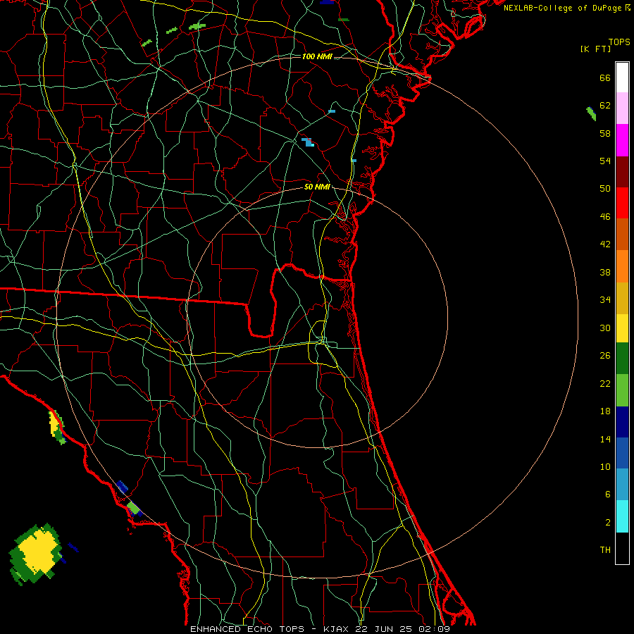
Task: Select the dark green legend swatch
Action: point(622,359)
